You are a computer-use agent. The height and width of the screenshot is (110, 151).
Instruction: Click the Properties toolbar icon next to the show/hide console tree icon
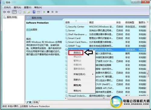[x=20, y=12]
